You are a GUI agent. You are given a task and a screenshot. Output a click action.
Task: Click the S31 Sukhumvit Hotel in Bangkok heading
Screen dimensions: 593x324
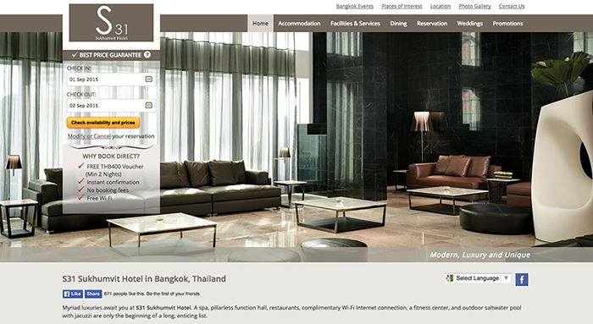tap(144, 278)
